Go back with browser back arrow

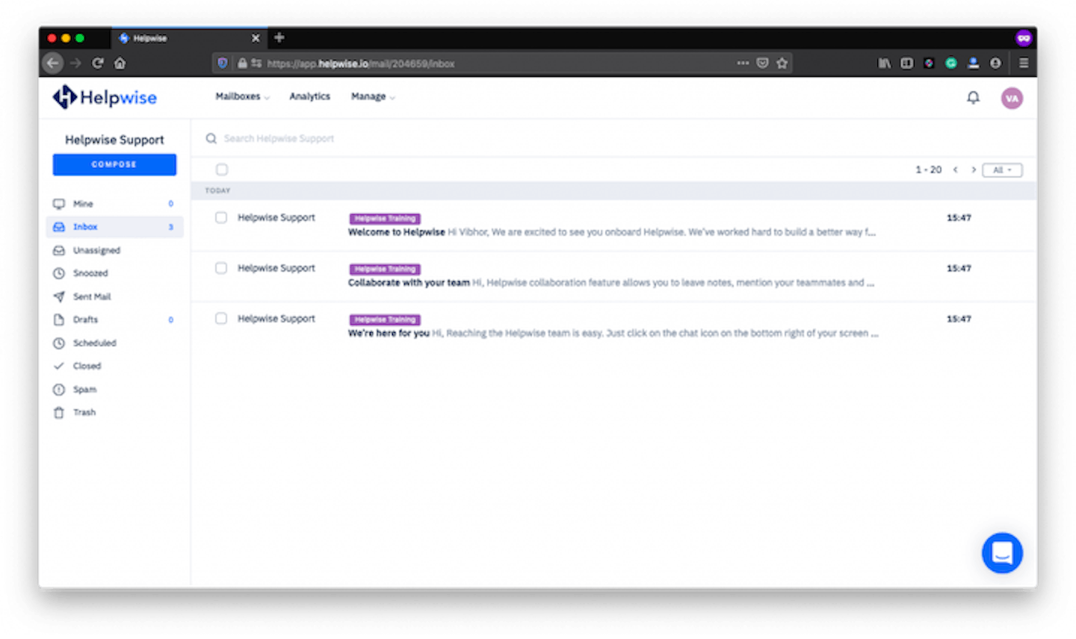52,63
